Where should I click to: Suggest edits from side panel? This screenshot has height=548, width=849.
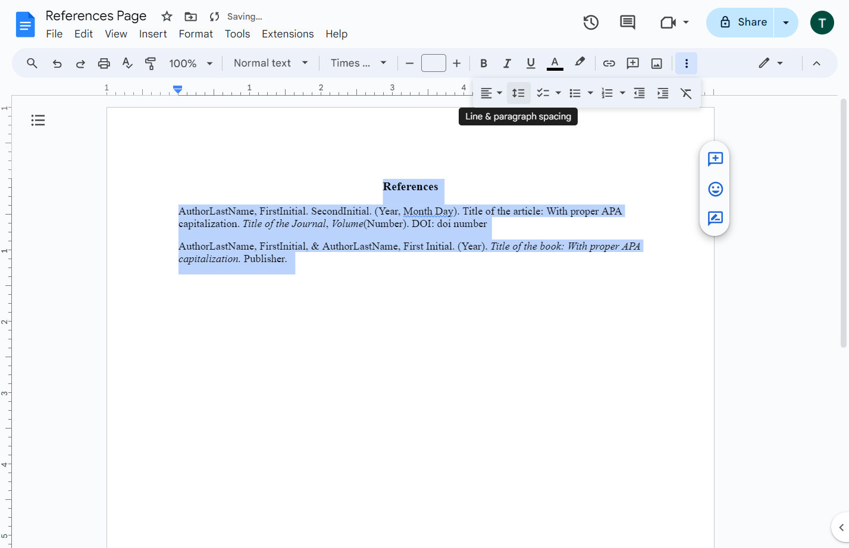point(715,218)
